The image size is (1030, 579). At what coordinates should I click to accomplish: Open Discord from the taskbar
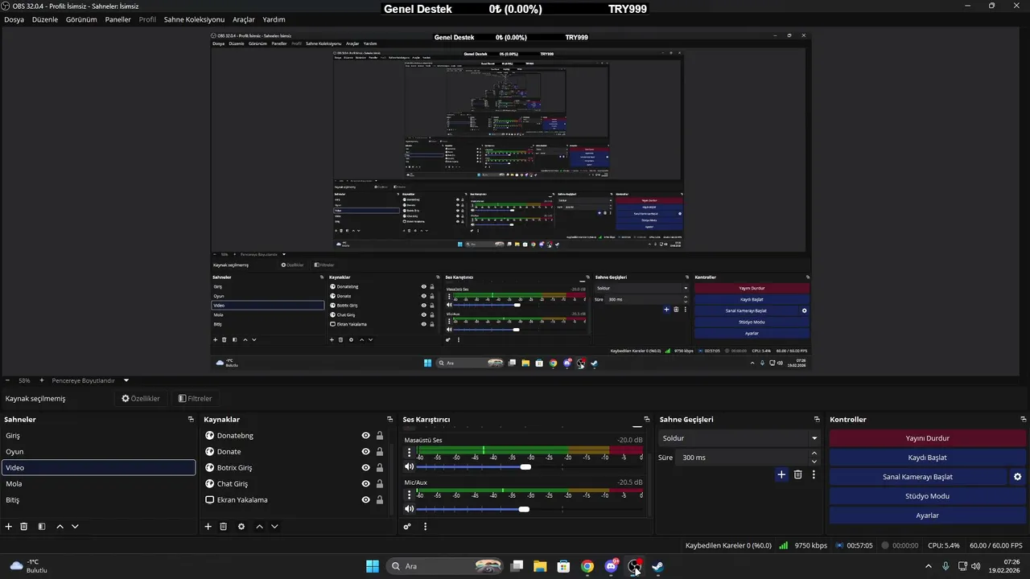coord(611,566)
